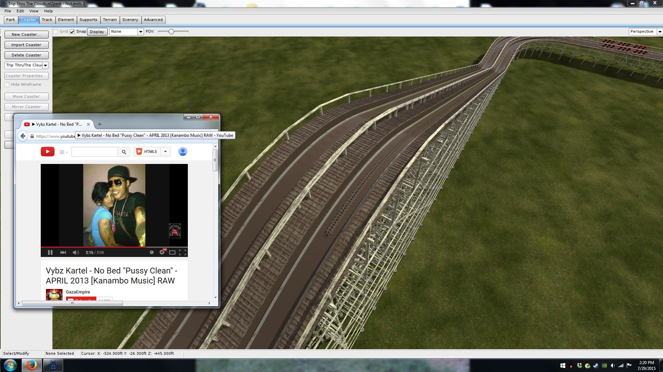The width and height of the screenshot is (663, 372).
Task: Expand the Perspective view dropdown
Action: 660,32
